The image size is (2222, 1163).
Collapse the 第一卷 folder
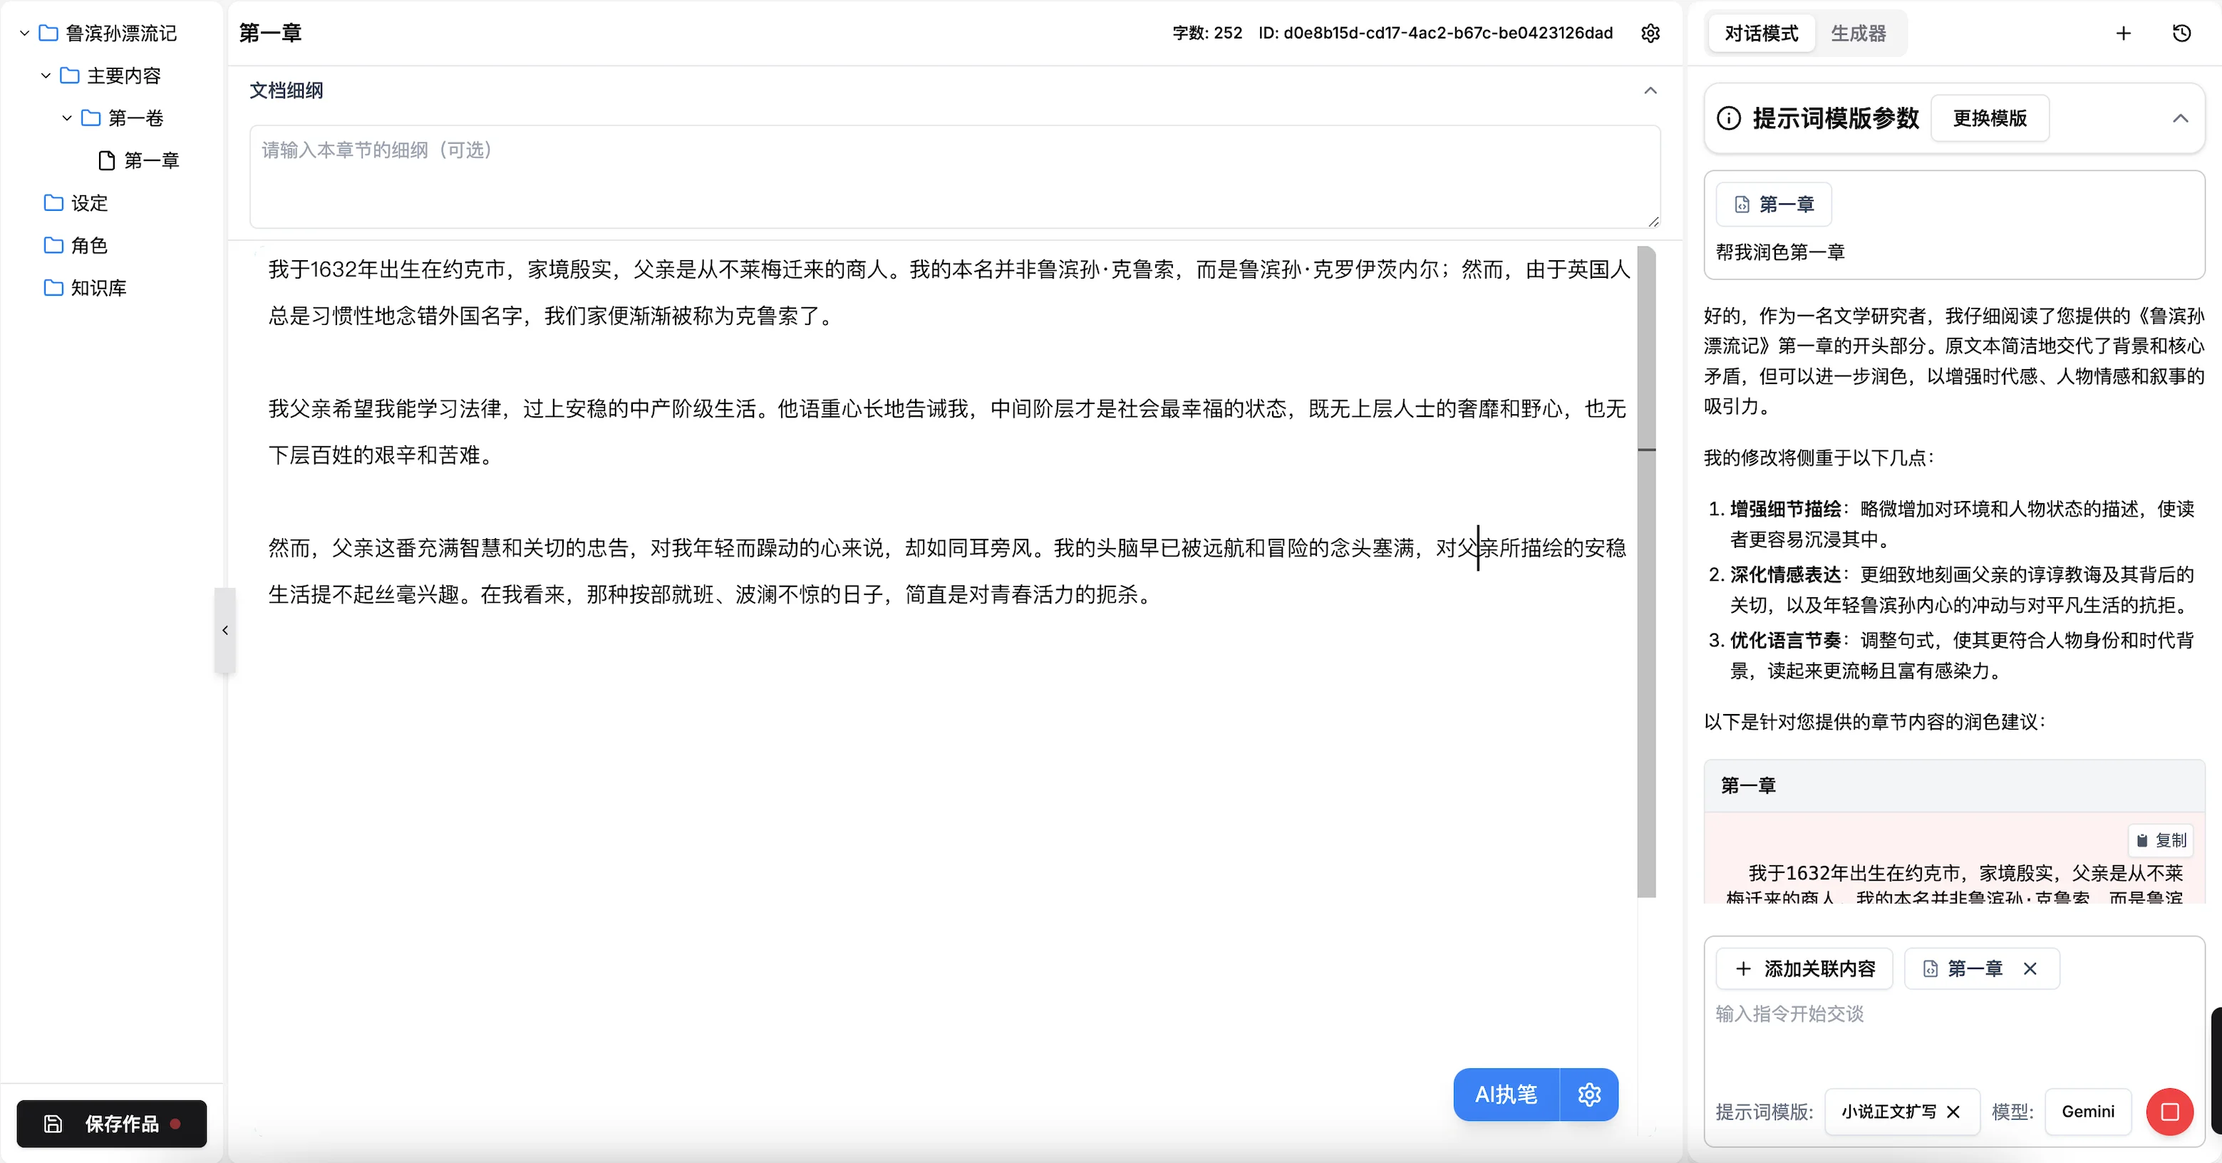coord(67,118)
